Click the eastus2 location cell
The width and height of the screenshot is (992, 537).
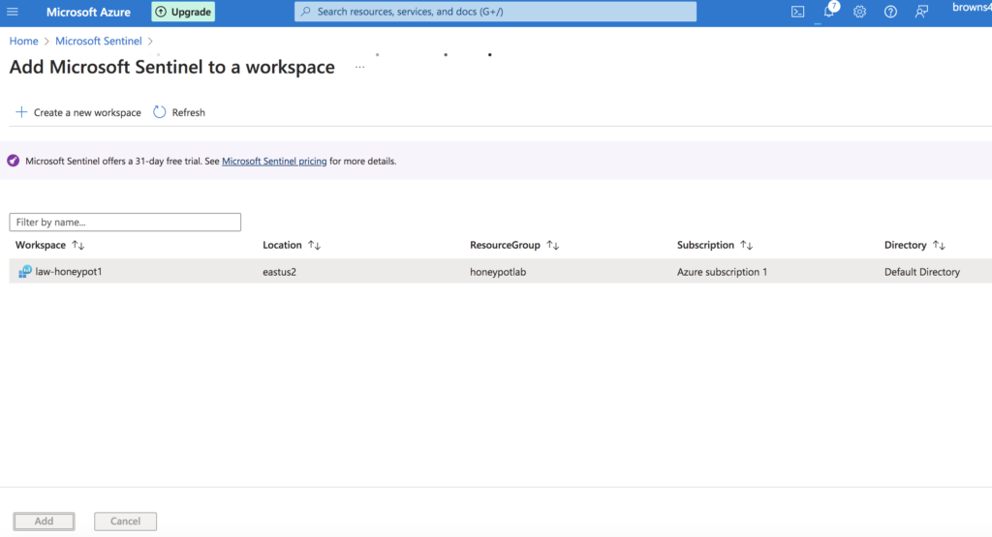pos(279,272)
